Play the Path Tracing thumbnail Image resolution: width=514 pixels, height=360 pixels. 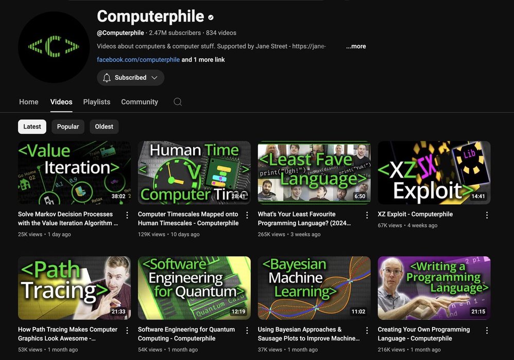pos(74,288)
